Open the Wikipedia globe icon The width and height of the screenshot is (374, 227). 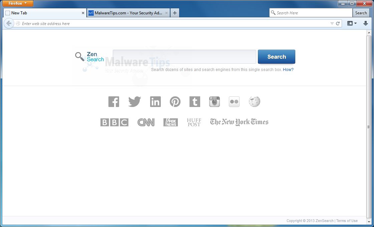pyautogui.click(x=254, y=102)
